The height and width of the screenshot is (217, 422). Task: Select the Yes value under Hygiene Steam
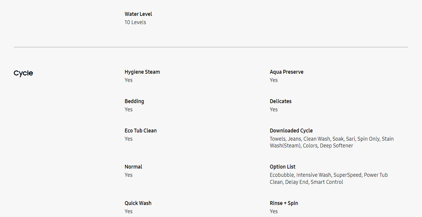tap(128, 80)
